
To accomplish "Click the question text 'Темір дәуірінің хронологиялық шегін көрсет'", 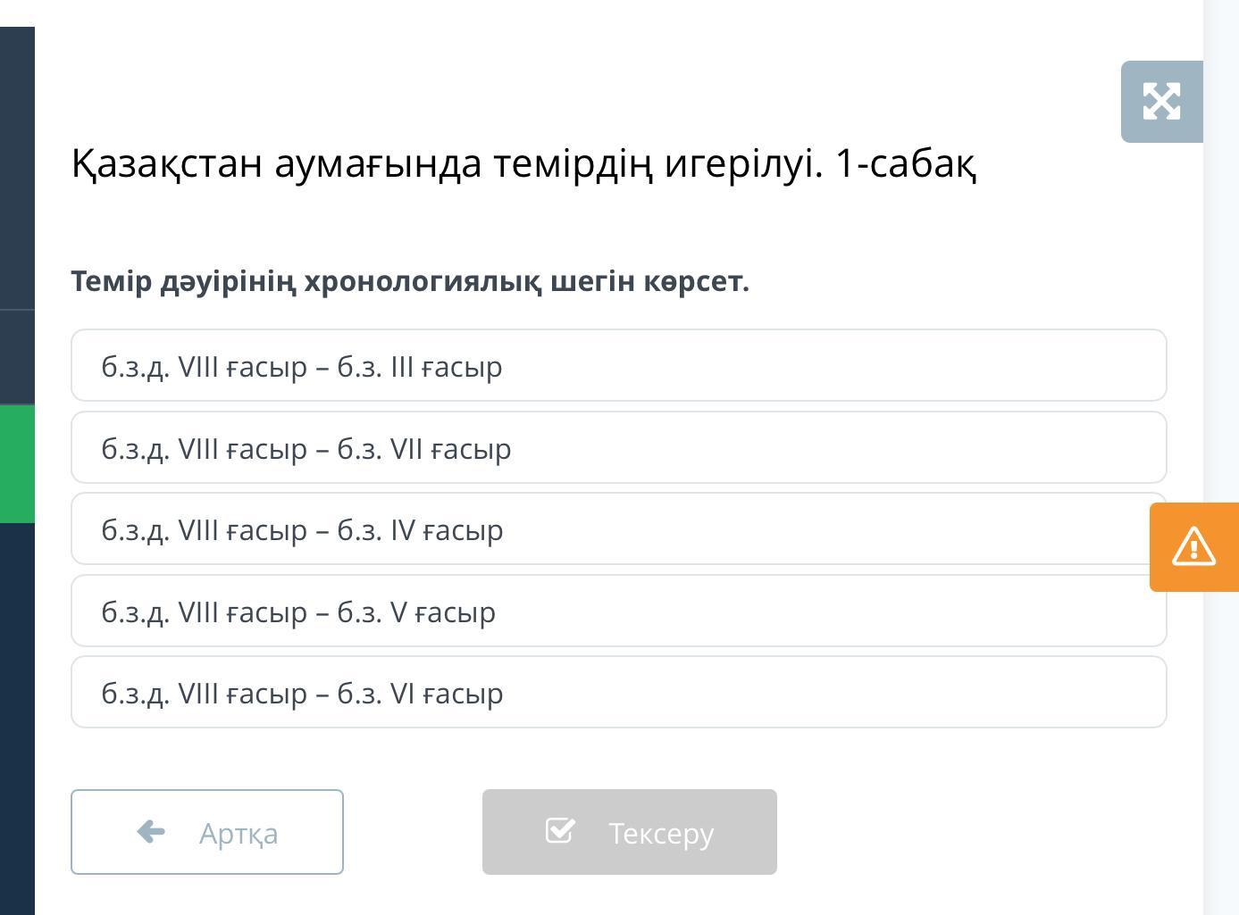I will coord(410,281).
